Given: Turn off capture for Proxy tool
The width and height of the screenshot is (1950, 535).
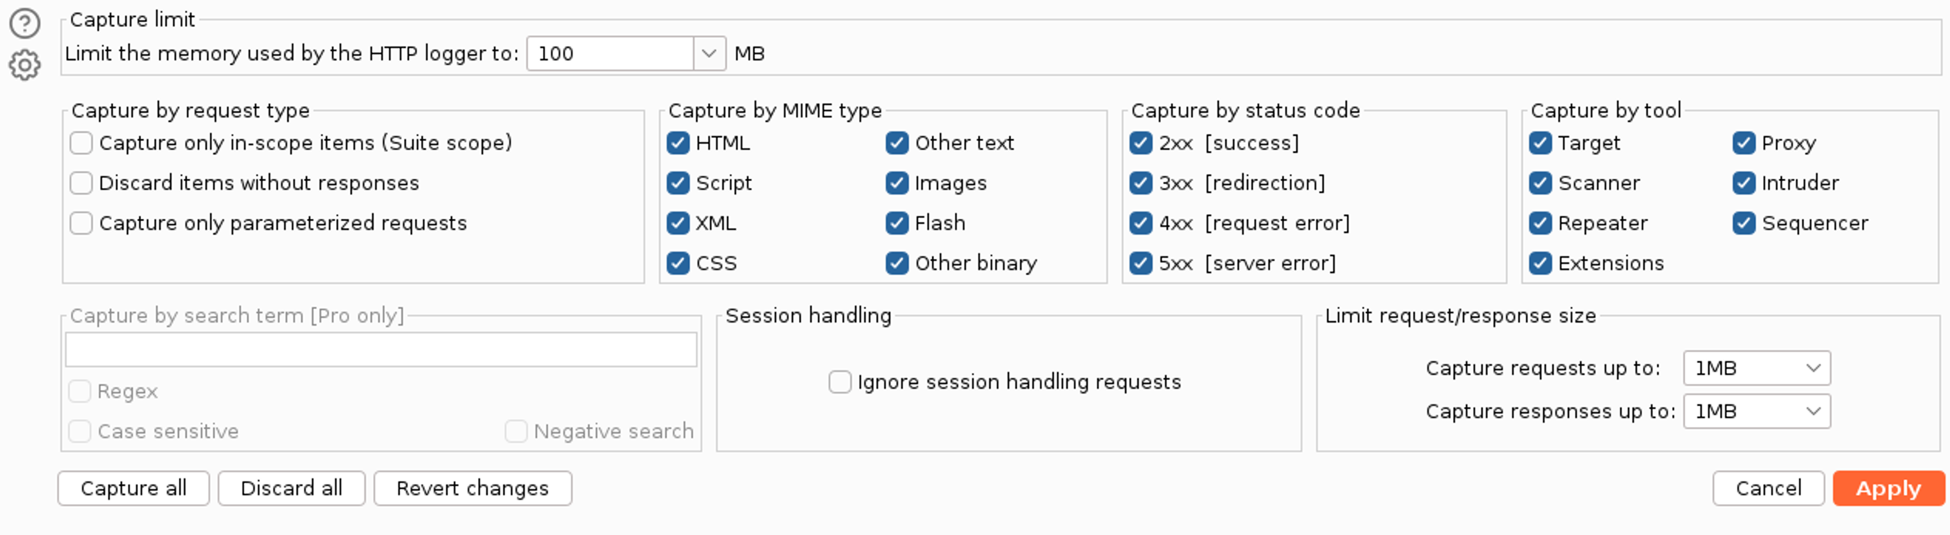Looking at the screenshot, I should coord(1743,143).
